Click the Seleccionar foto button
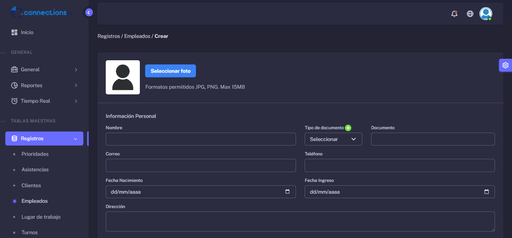512x238 pixels. click(x=171, y=71)
